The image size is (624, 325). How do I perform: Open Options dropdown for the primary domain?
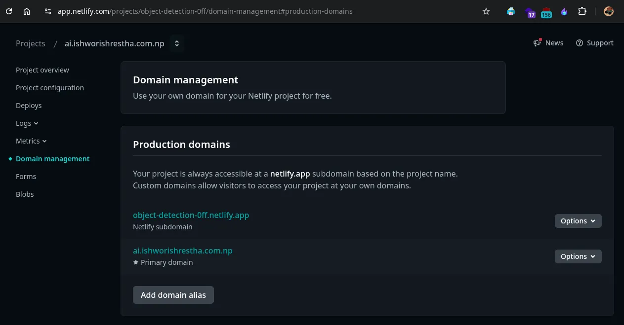click(578, 256)
